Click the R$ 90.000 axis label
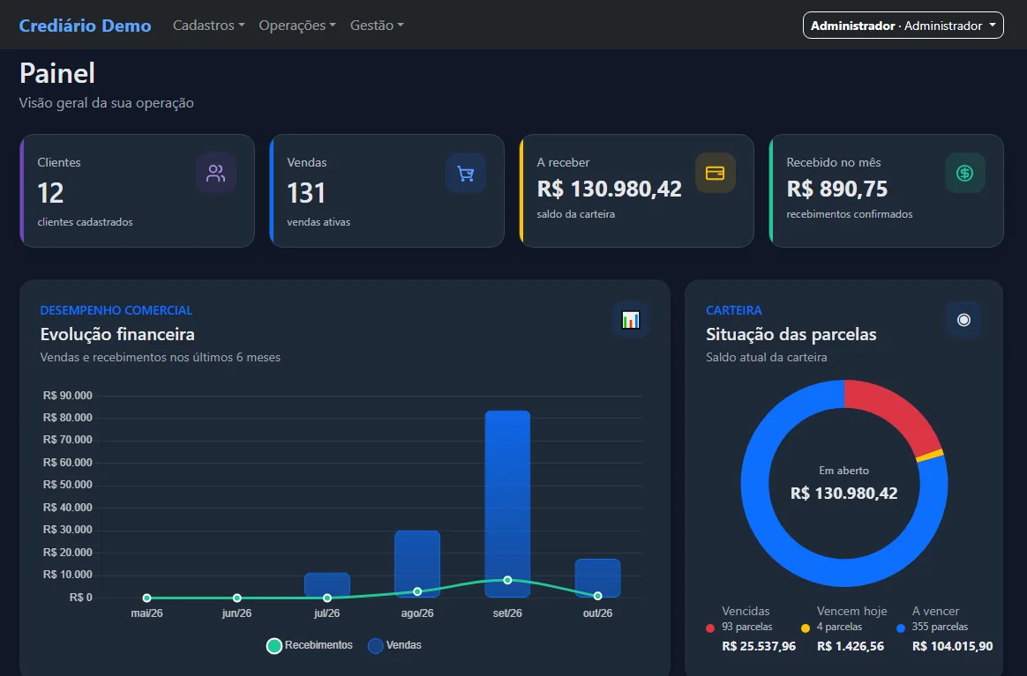The image size is (1027, 676). pos(67,395)
